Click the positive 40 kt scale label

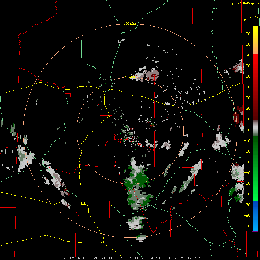248,87
